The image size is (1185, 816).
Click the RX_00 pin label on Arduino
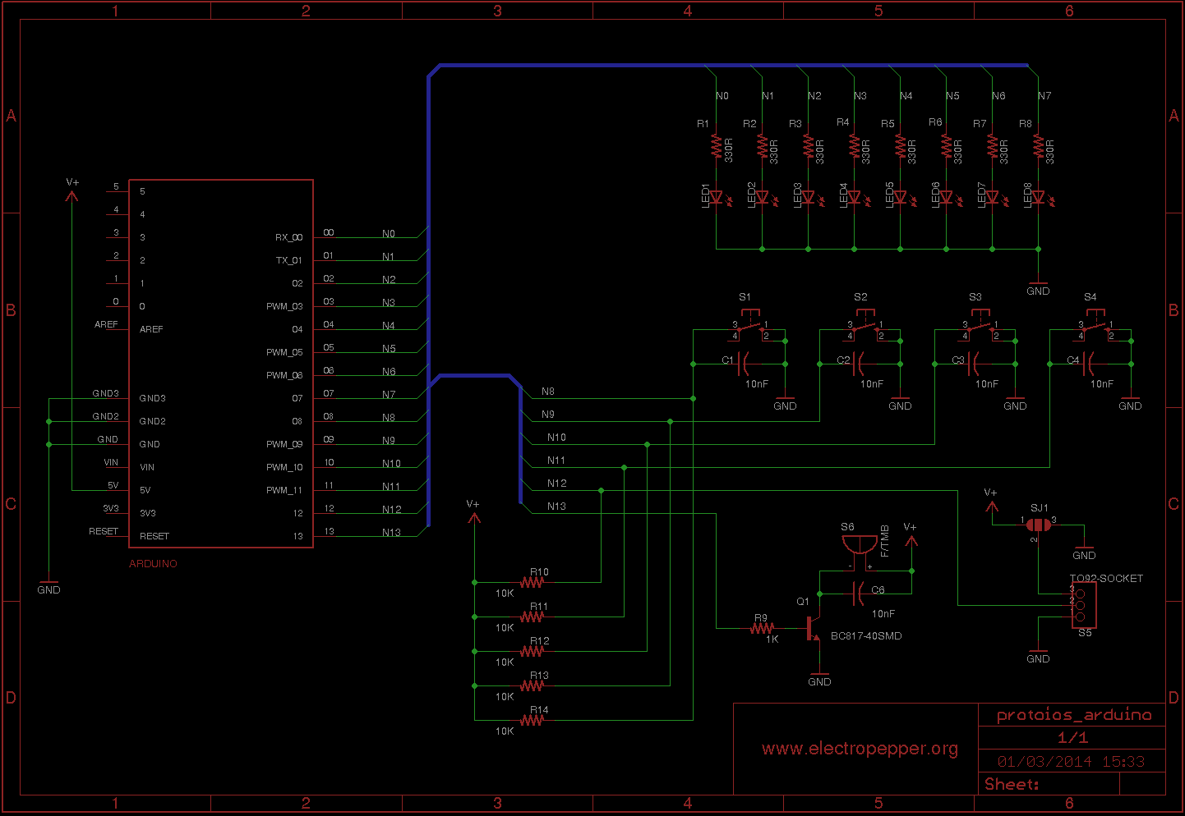coord(288,237)
